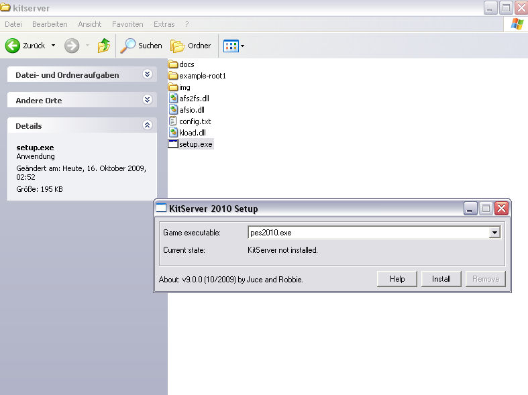Image resolution: width=528 pixels, height=395 pixels.
Task: Click the Windows flag logo
Action: [x=517, y=24]
